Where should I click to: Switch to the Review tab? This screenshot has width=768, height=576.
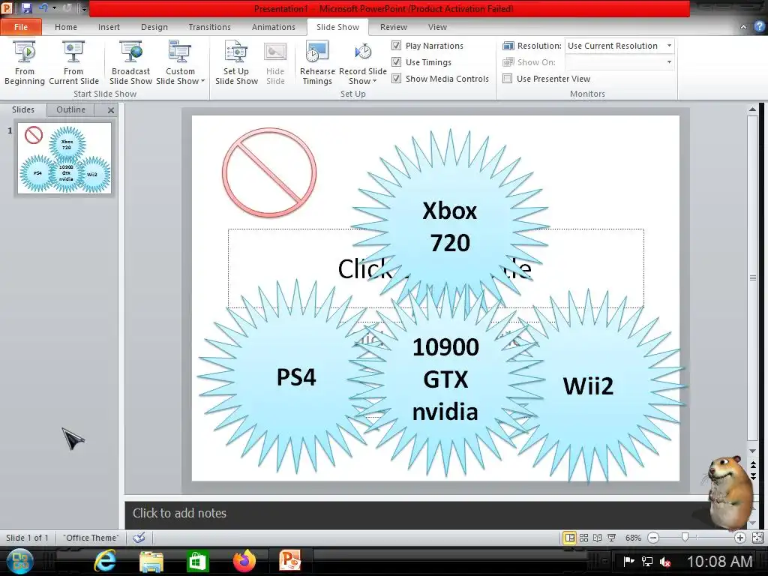393,27
